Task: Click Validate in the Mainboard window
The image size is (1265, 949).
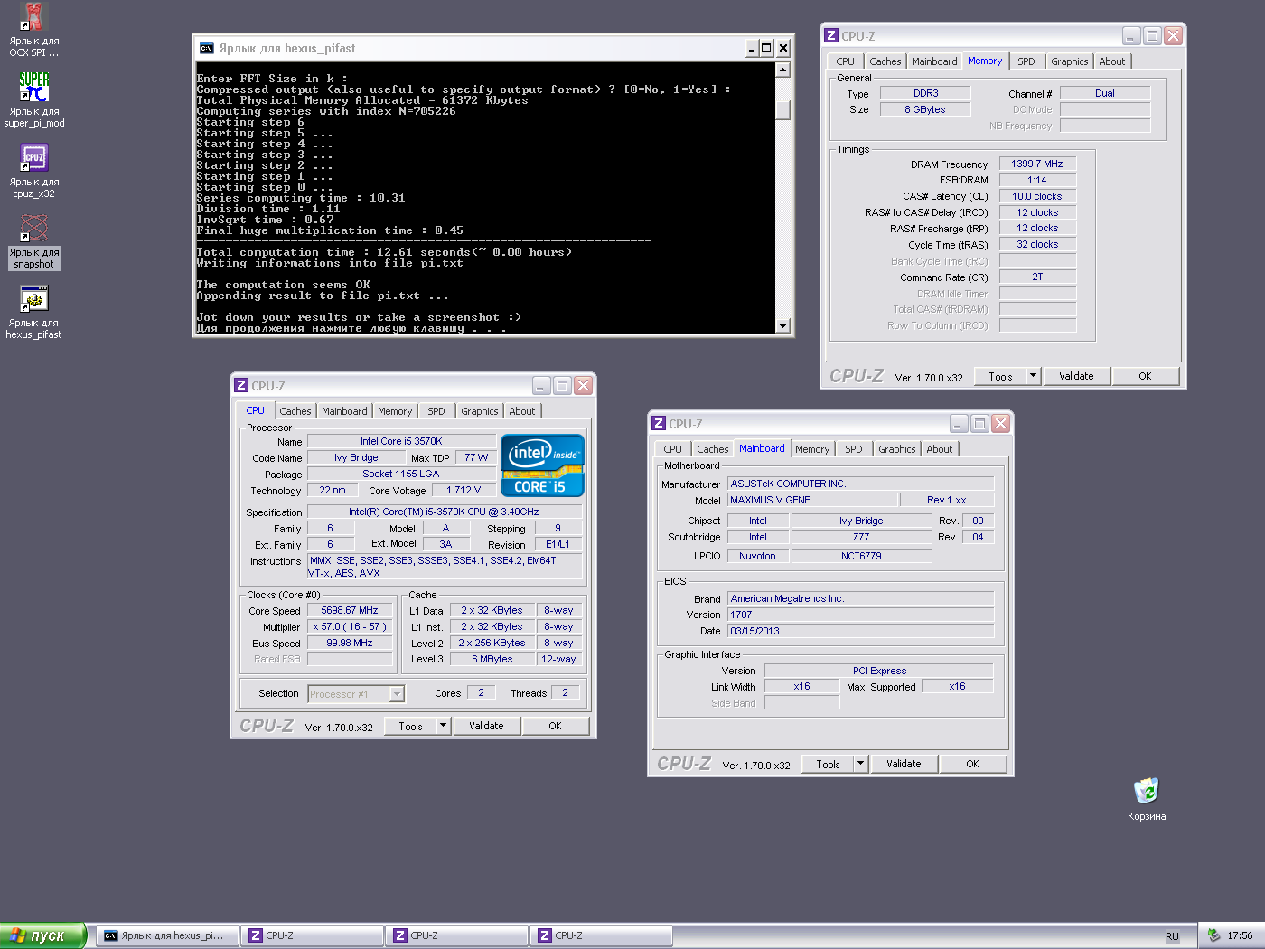Action: tap(904, 764)
